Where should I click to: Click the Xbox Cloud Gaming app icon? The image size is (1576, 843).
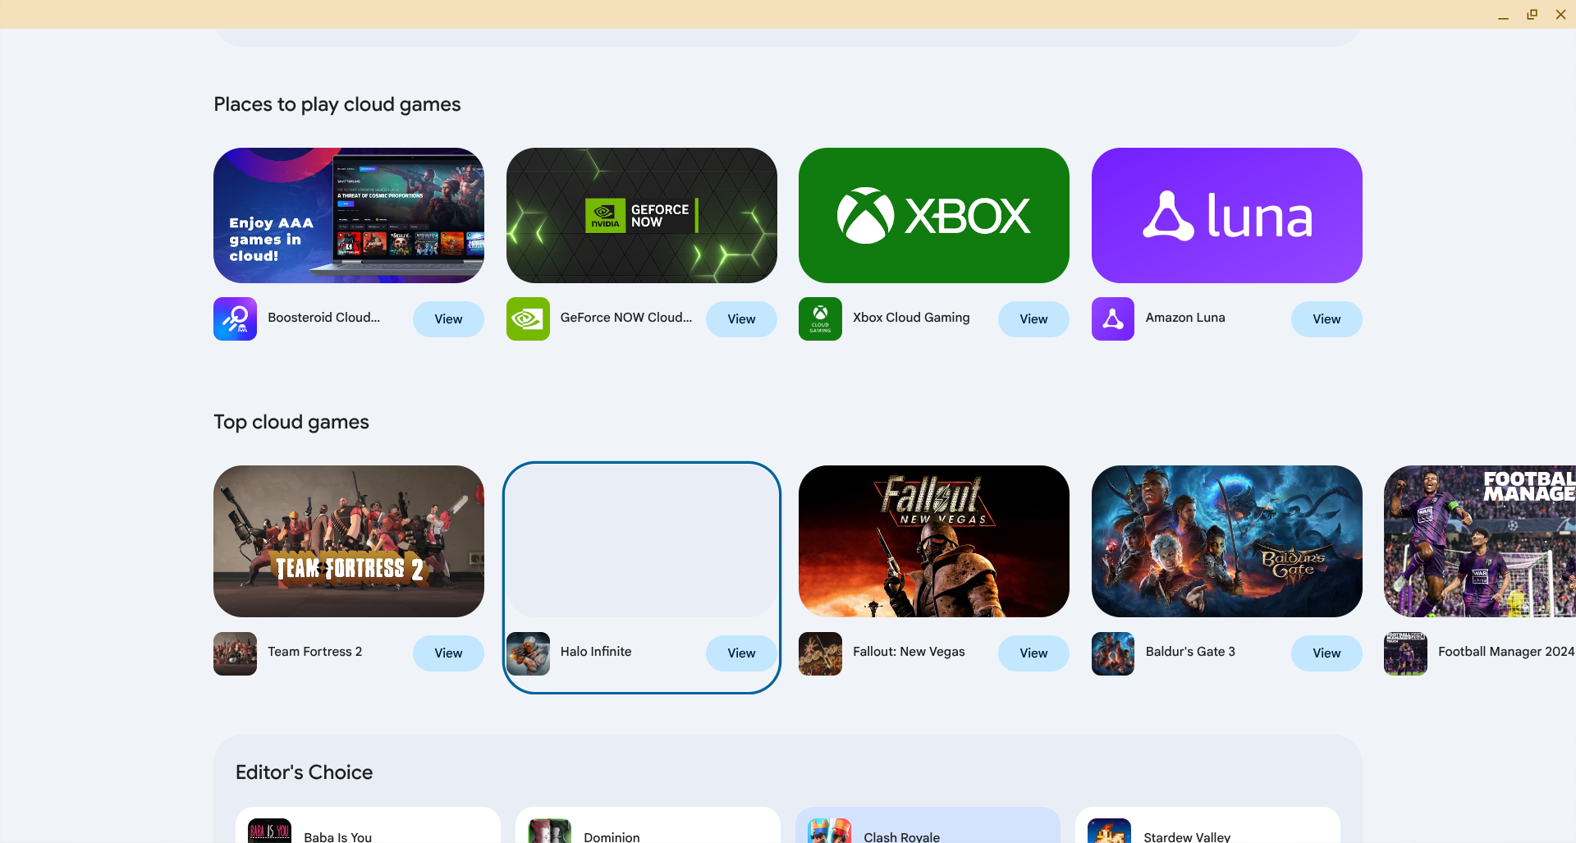tap(820, 318)
